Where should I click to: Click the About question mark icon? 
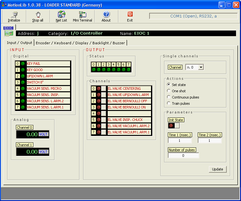(x=106, y=14)
